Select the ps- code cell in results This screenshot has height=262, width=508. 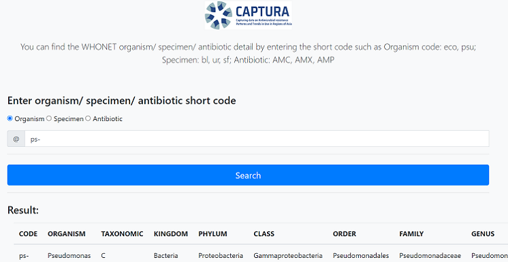click(24, 256)
